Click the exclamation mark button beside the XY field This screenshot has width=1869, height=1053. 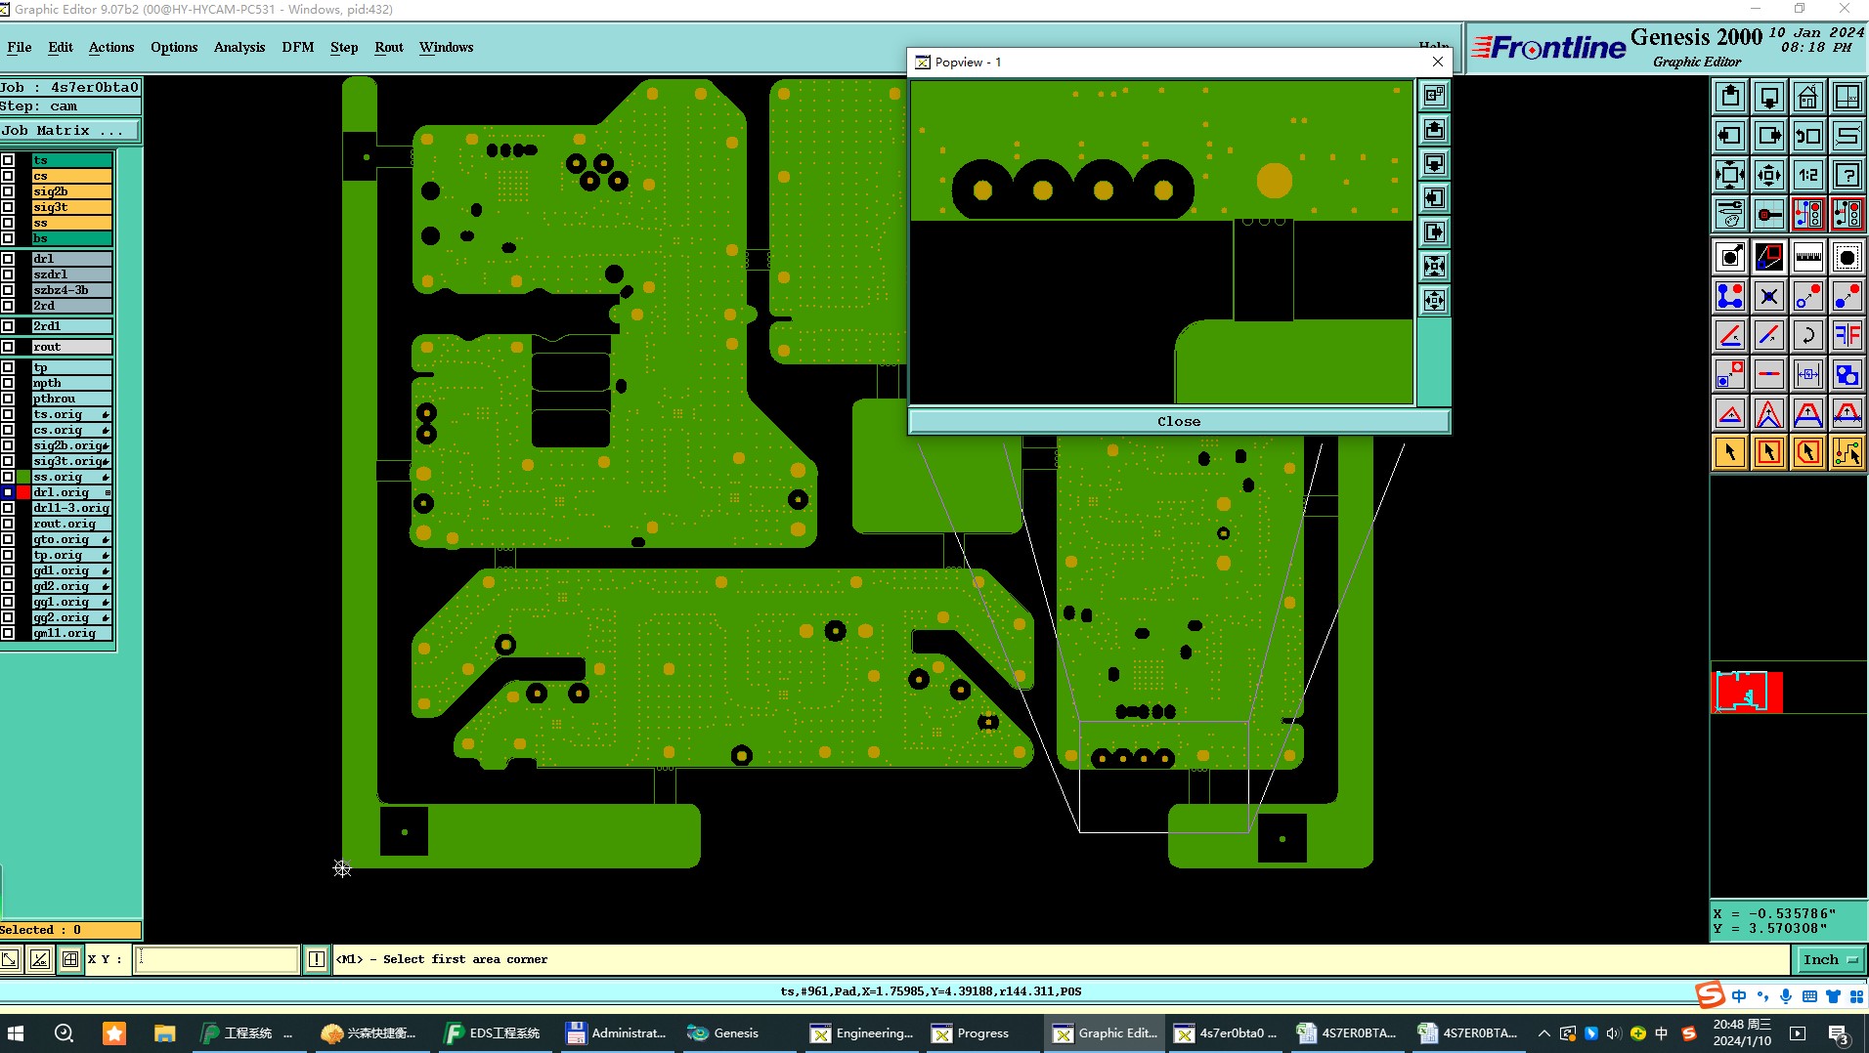(317, 959)
